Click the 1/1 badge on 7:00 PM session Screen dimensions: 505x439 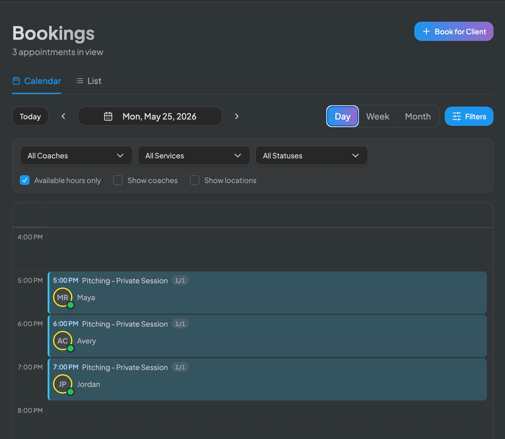pos(180,367)
